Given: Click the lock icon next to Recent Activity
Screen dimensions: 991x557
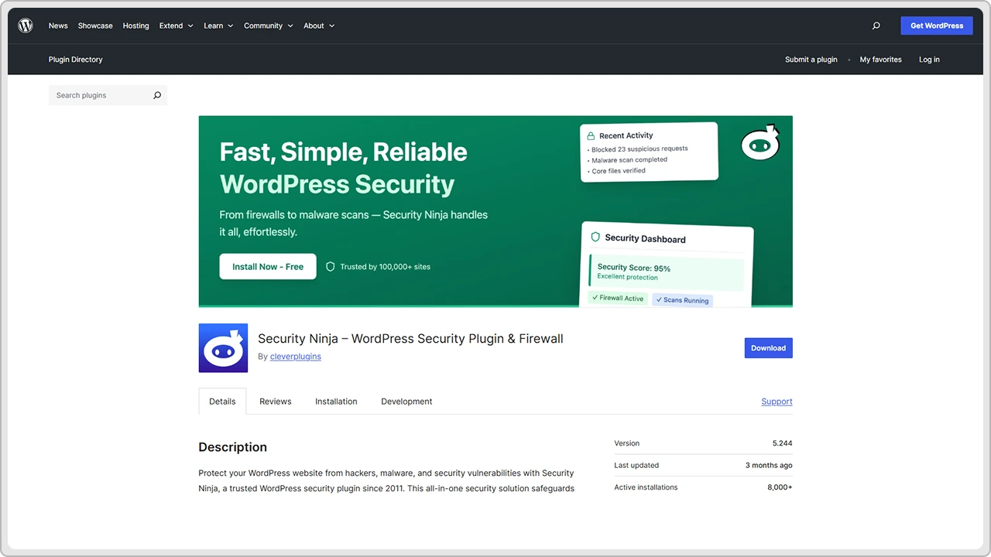Looking at the screenshot, I should [591, 135].
